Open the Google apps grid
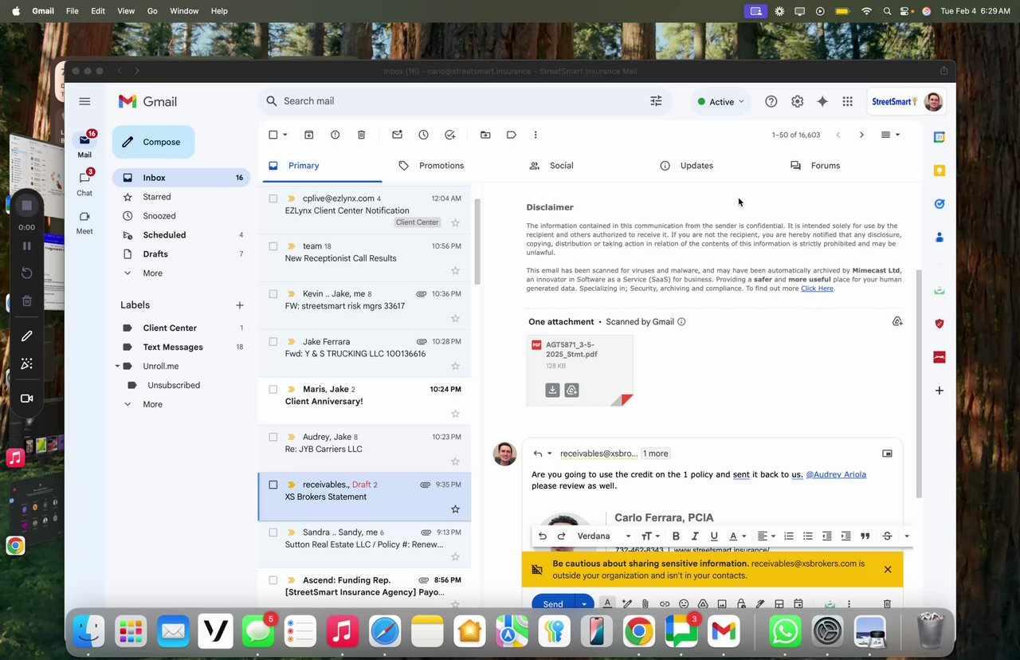Image resolution: width=1020 pixels, height=660 pixels. (x=847, y=101)
